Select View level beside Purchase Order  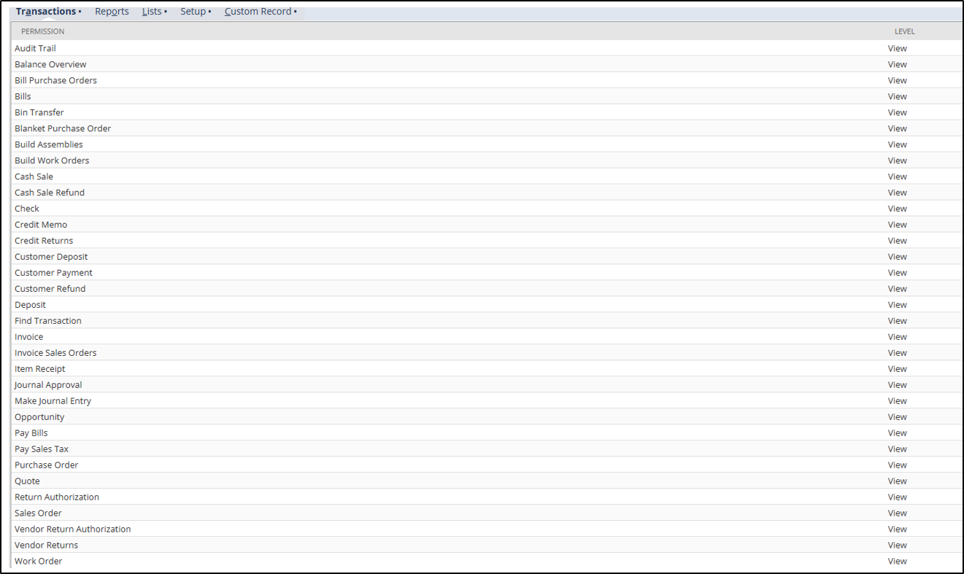point(897,465)
